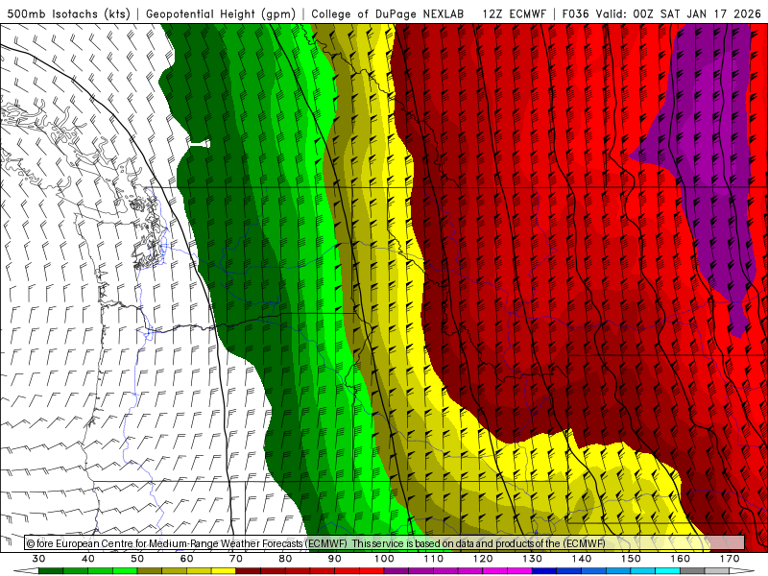Click the white right arrow end of the colorbar
The image size is (768, 576).
click(742, 571)
